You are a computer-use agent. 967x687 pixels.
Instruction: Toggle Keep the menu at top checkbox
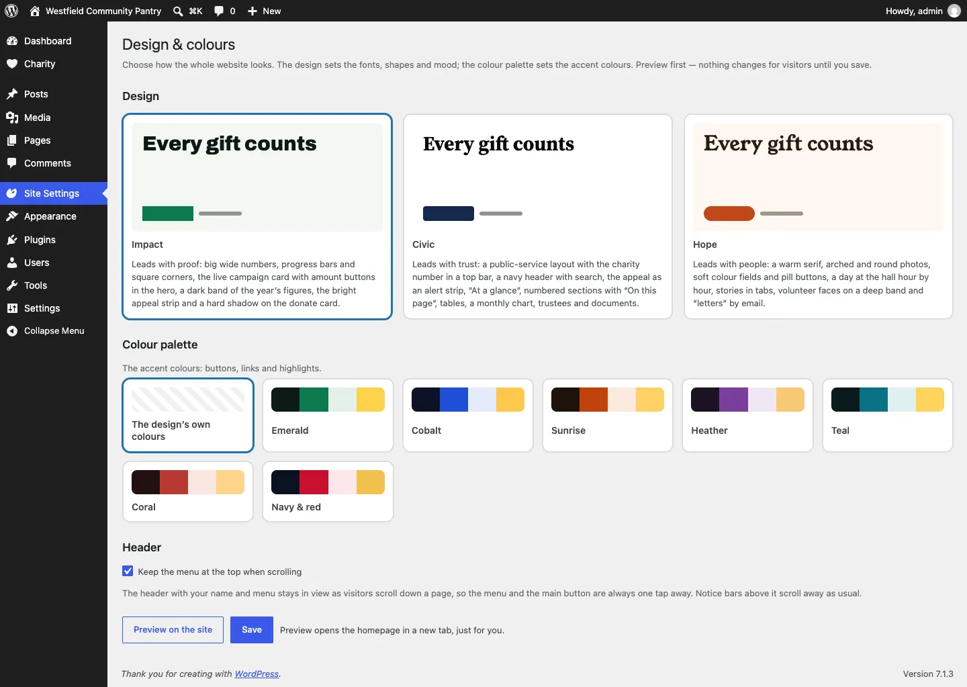(x=128, y=571)
